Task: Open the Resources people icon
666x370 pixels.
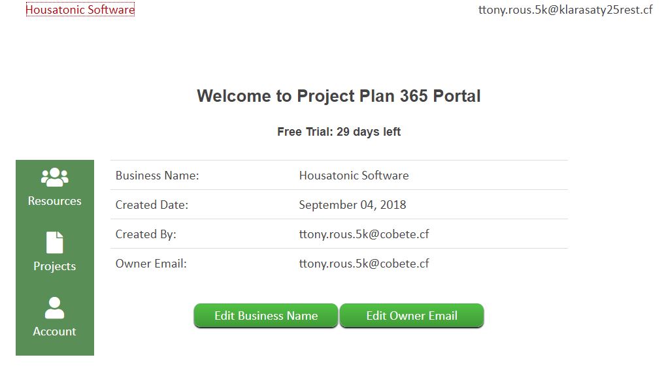Action: tap(54, 177)
